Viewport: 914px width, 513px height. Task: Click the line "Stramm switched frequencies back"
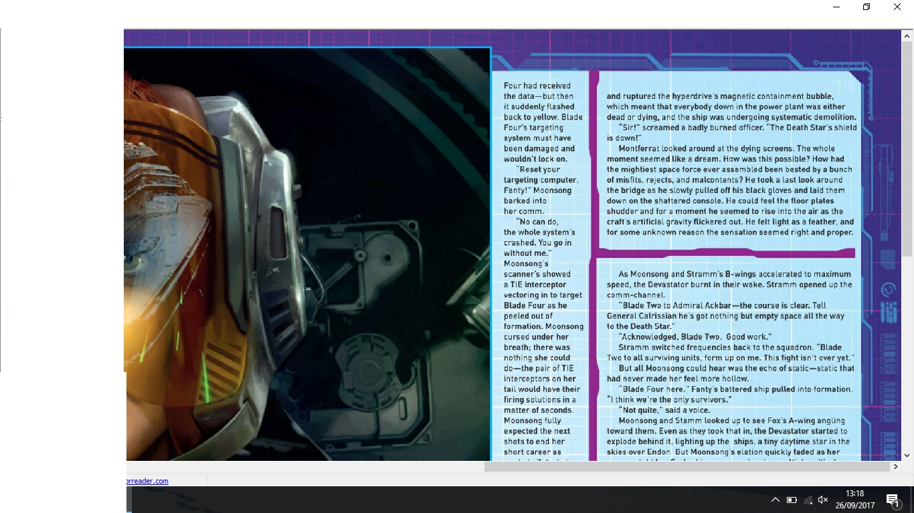pyautogui.click(x=730, y=347)
